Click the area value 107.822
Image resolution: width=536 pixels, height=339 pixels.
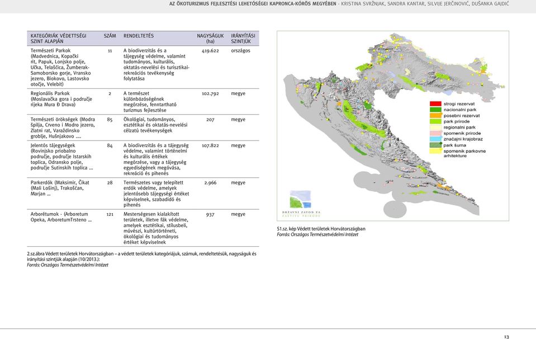(x=210, y=145)
